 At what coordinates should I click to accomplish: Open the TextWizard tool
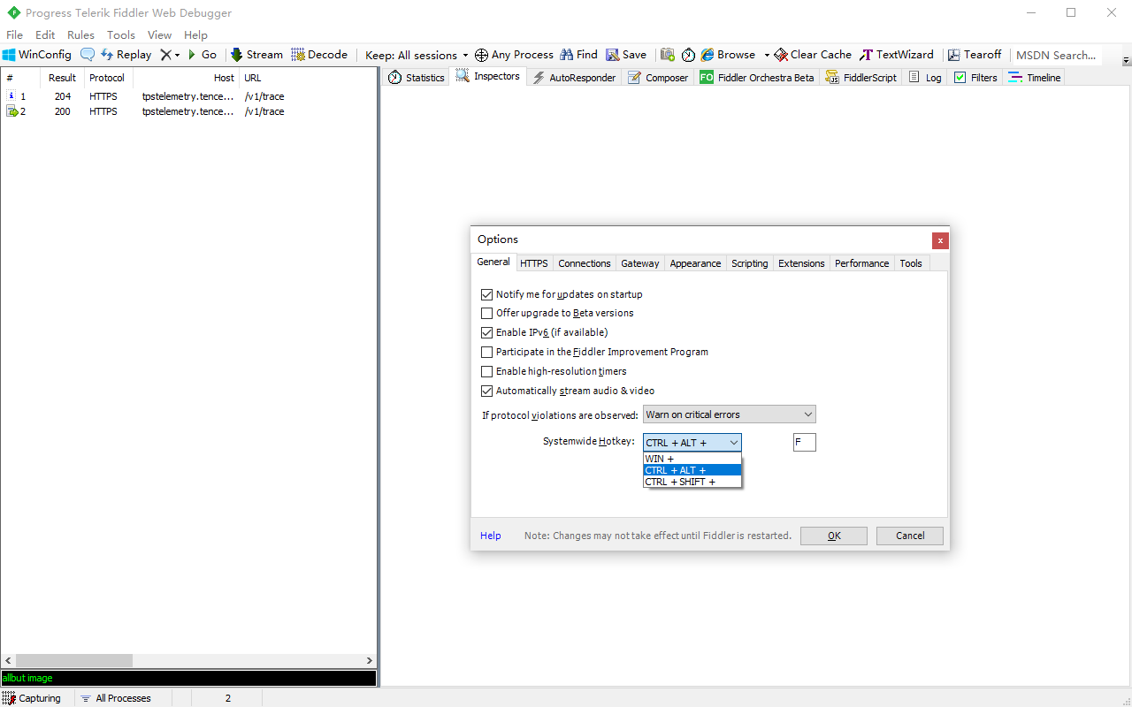point(897,55)
